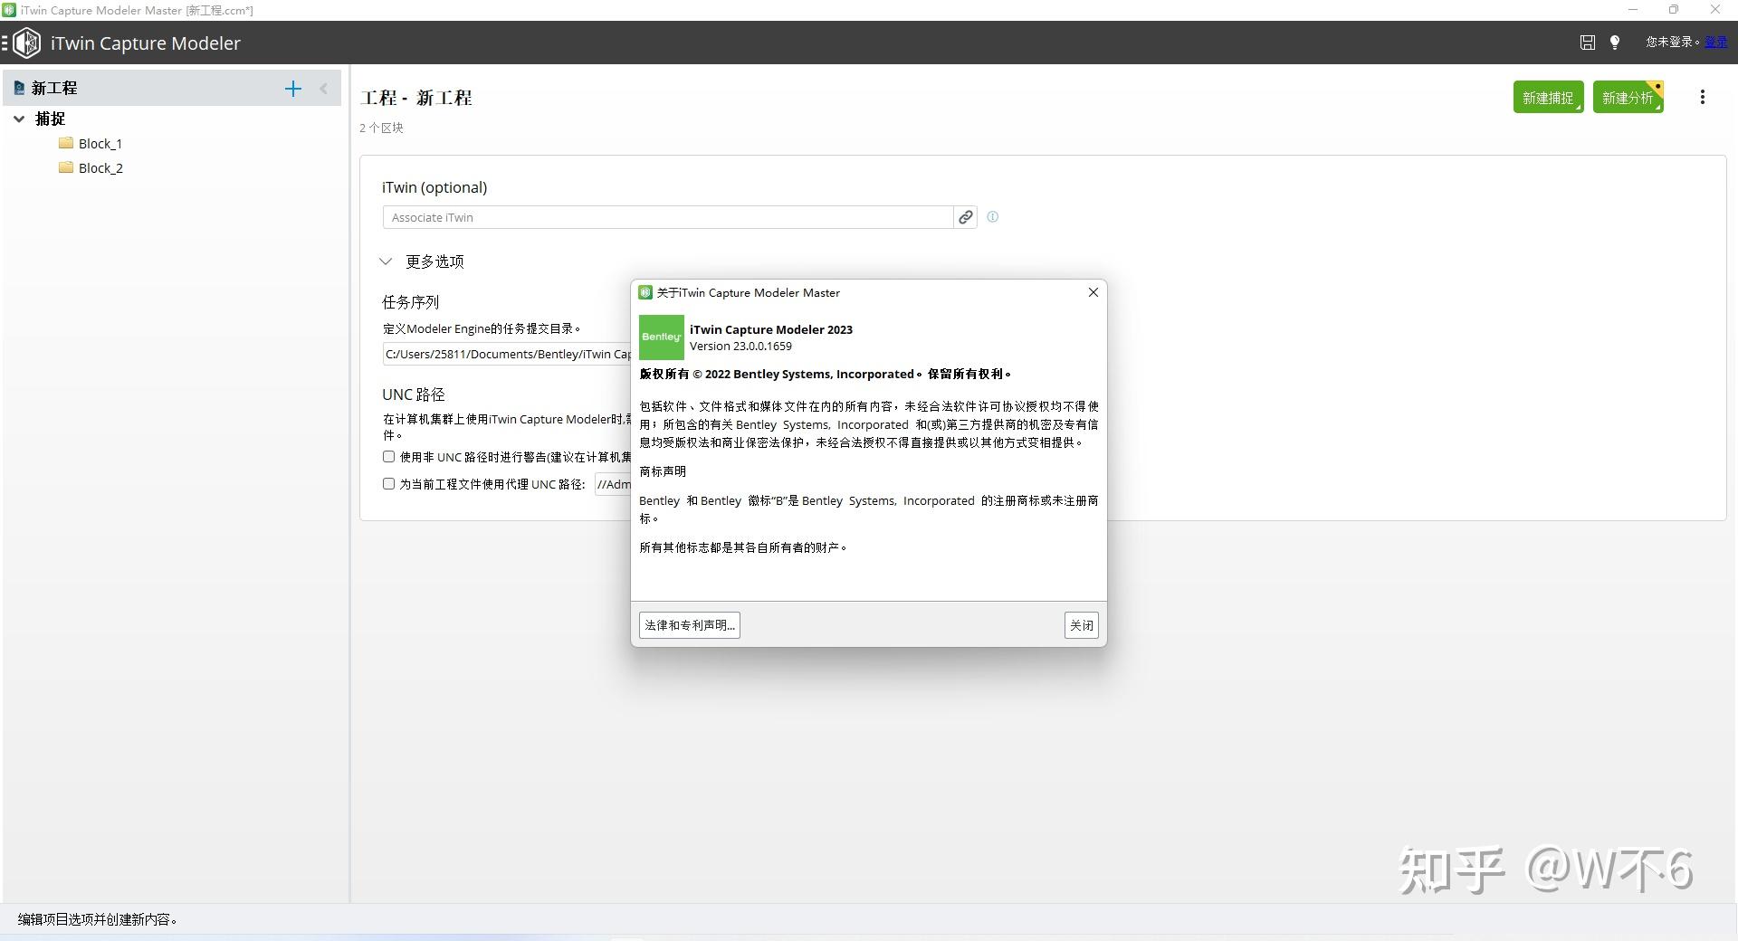Enable the non-UNC path warning checkbox
1738x941 pixels.
[x=388, y=457]
